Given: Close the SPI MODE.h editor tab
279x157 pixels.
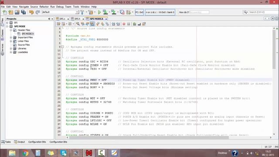Looking at the screenshot, I should (x=106, y=19).
